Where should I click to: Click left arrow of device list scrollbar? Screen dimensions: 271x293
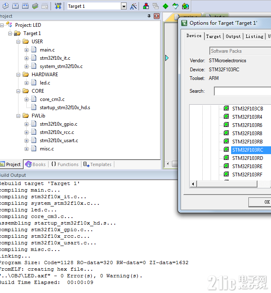pyautogui.click(x=193, y=184)
